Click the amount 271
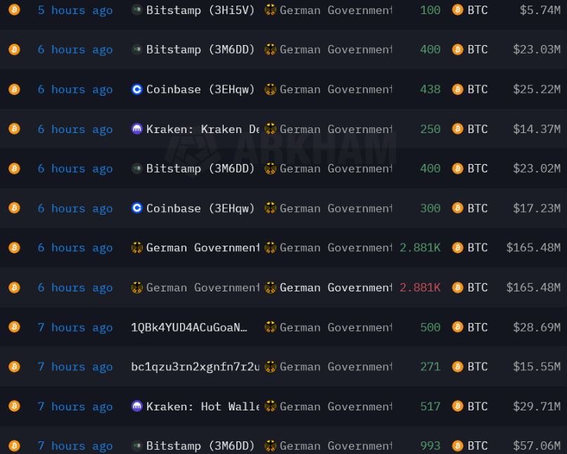The height and width of the screenshot is (454, 567). point(431,367)
